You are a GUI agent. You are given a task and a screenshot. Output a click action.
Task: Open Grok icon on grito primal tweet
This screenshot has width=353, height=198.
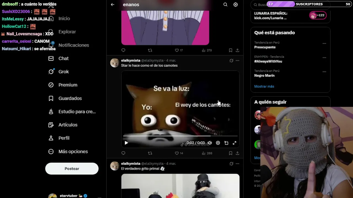[231, 164]
